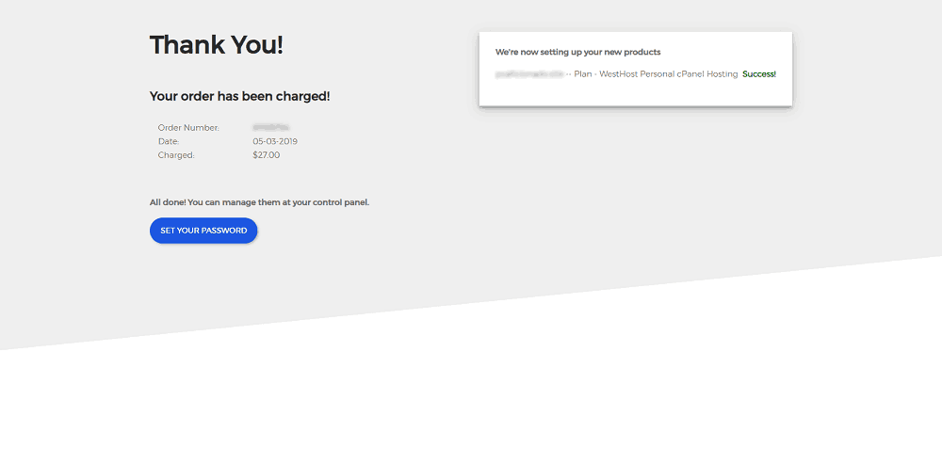Image resolution: width=942 pixels, height=464 pixels.
Task: Click the 'All done!' control panel message
Action: tap(260, 202)
